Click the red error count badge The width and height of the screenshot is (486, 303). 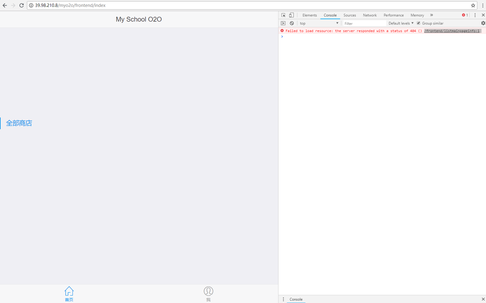click(x=465, y=15)
